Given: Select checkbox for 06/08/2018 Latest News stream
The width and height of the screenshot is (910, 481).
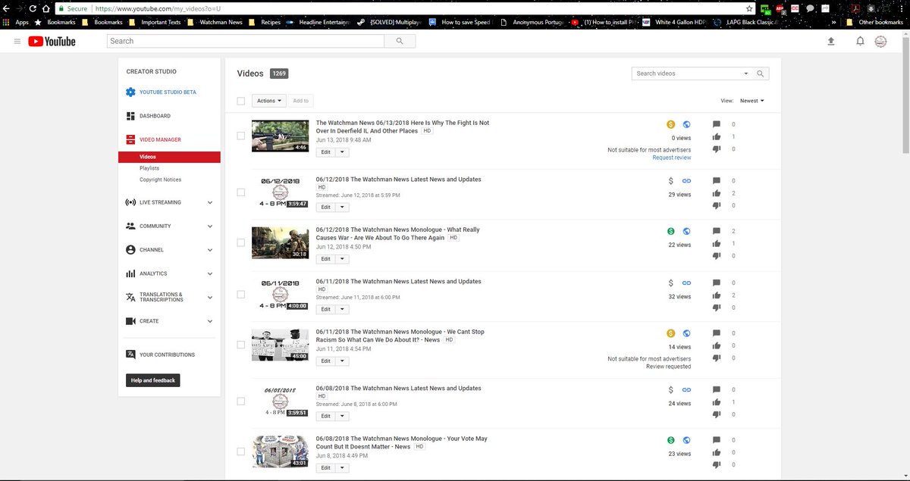Looking at the screenshot, I should [241, 401].
